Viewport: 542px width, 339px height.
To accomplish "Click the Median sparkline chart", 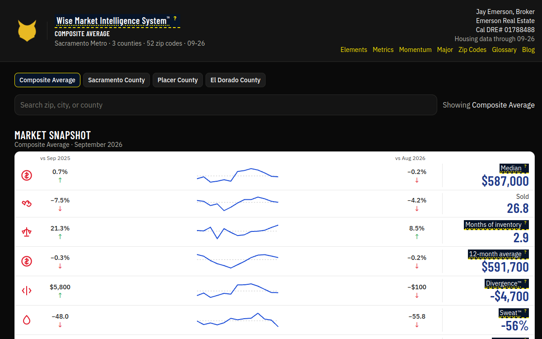I will 238,175.
